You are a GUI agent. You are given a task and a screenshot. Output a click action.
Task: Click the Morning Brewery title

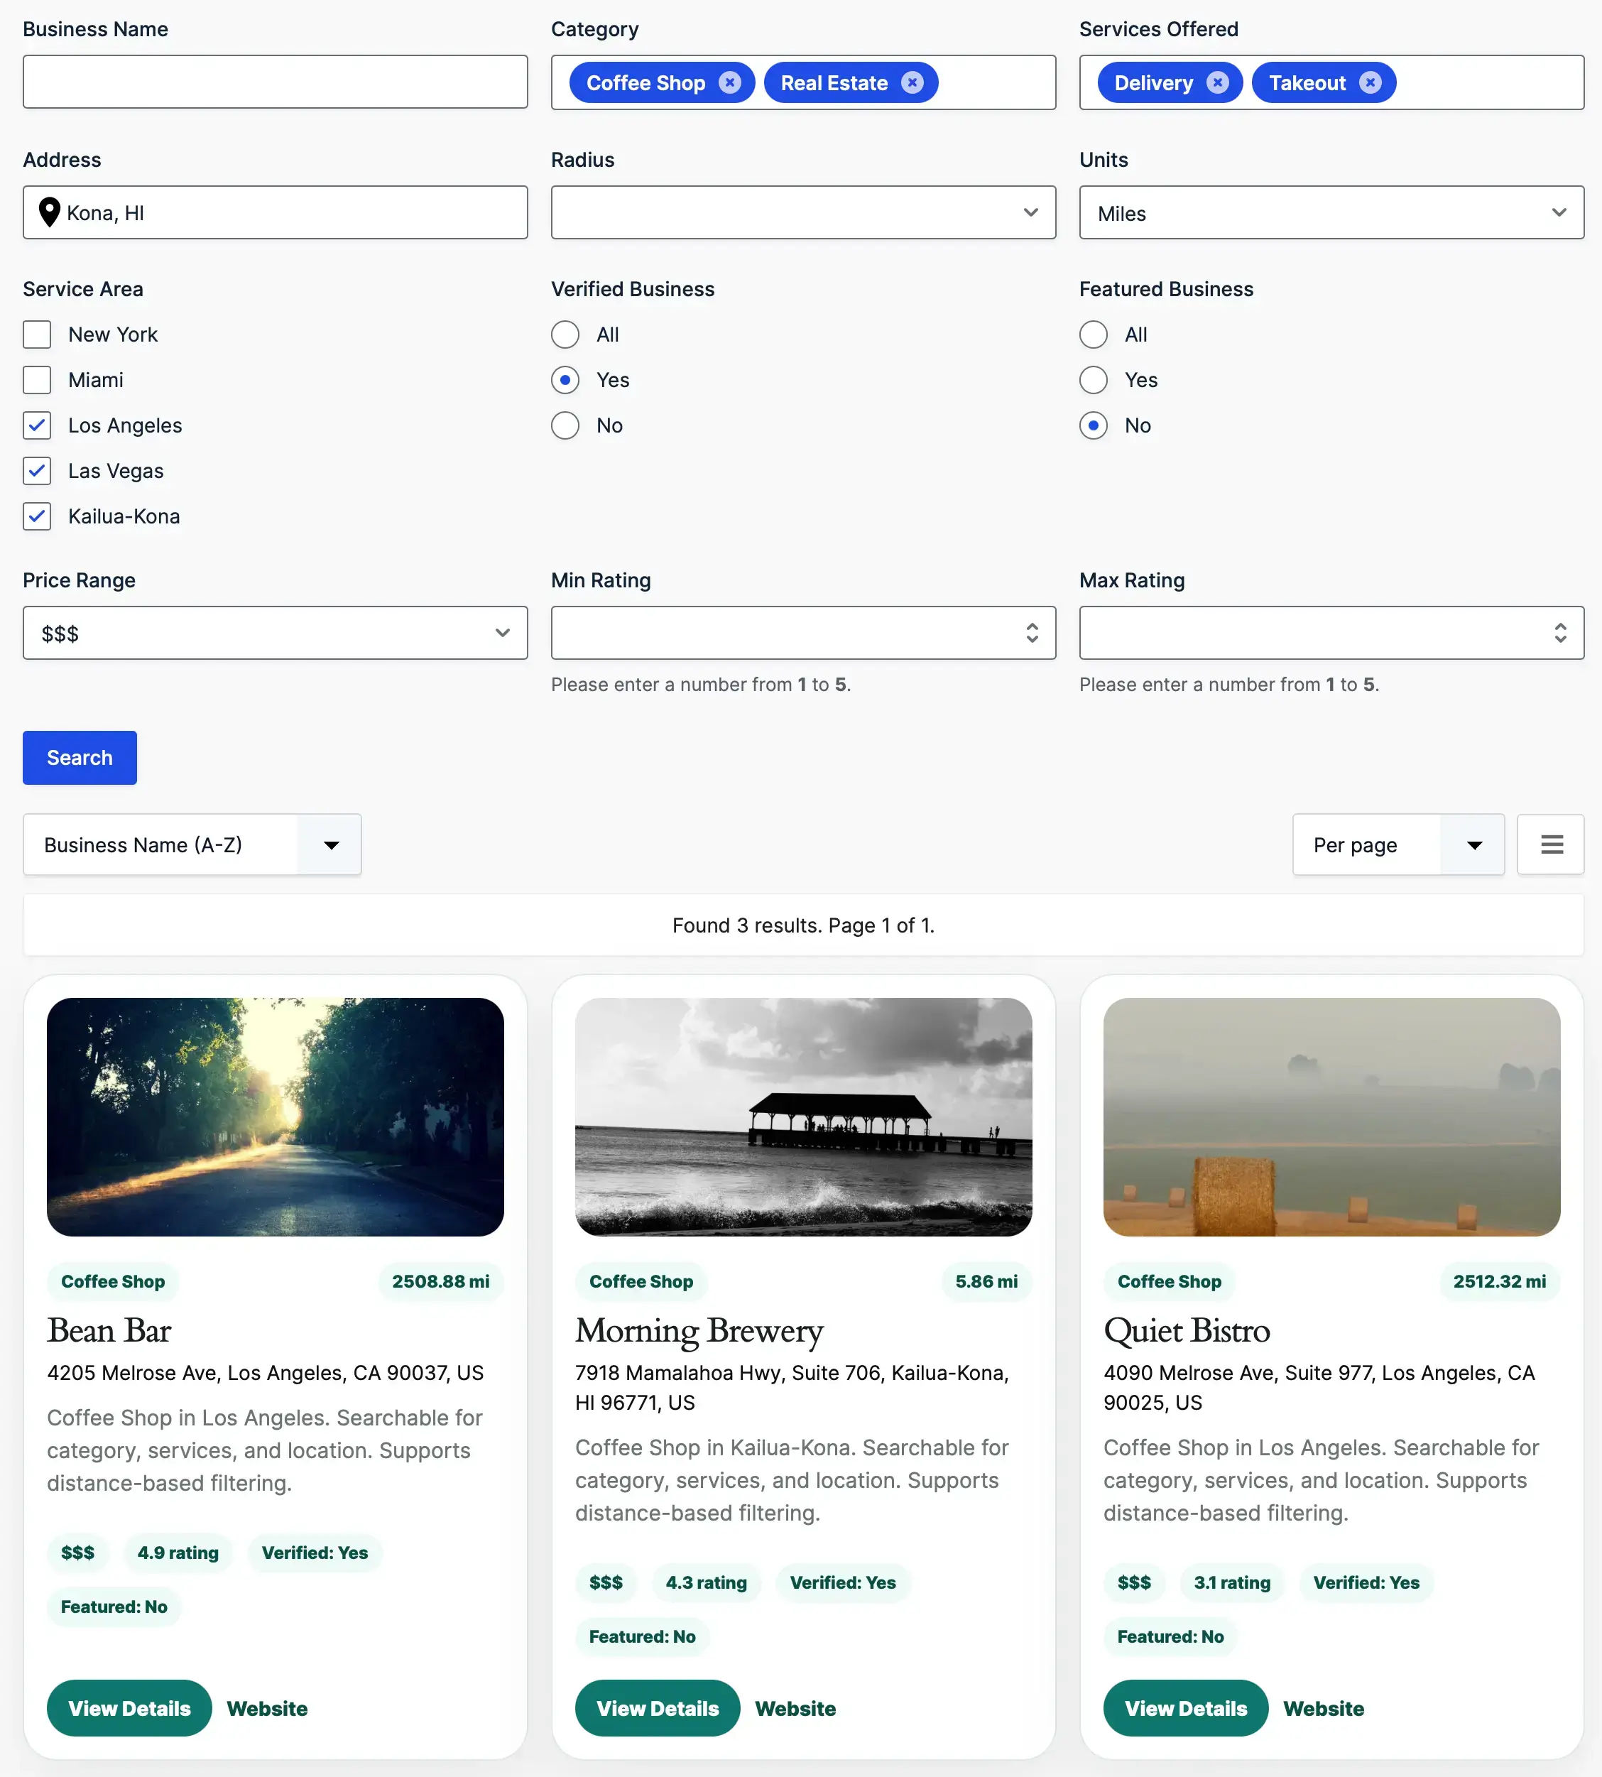pyautogui.click(x=699, y=1330)
